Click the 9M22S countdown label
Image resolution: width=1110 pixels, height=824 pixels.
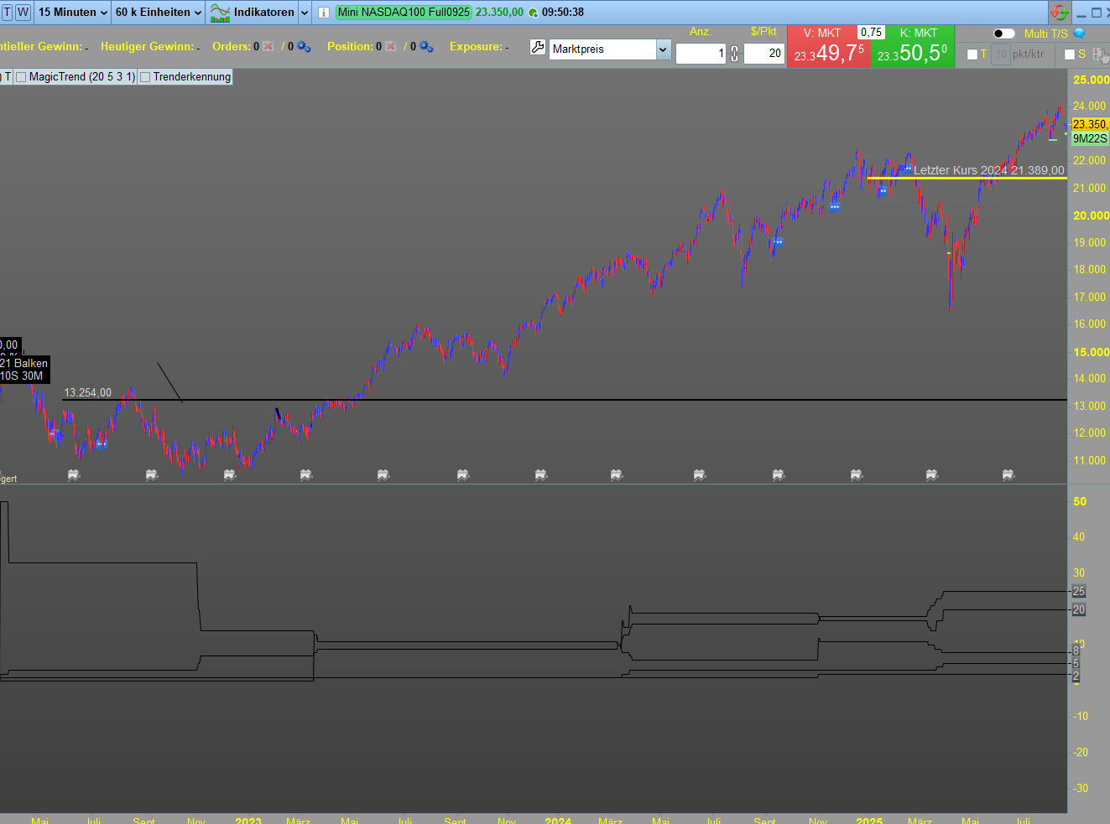coord(1090,138)
